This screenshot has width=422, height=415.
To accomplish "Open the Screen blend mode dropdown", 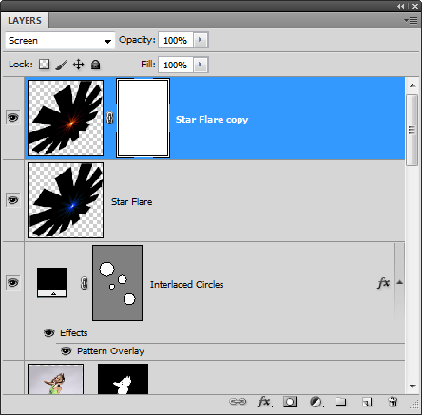I will pyautogui.click(x=60, y=41).
